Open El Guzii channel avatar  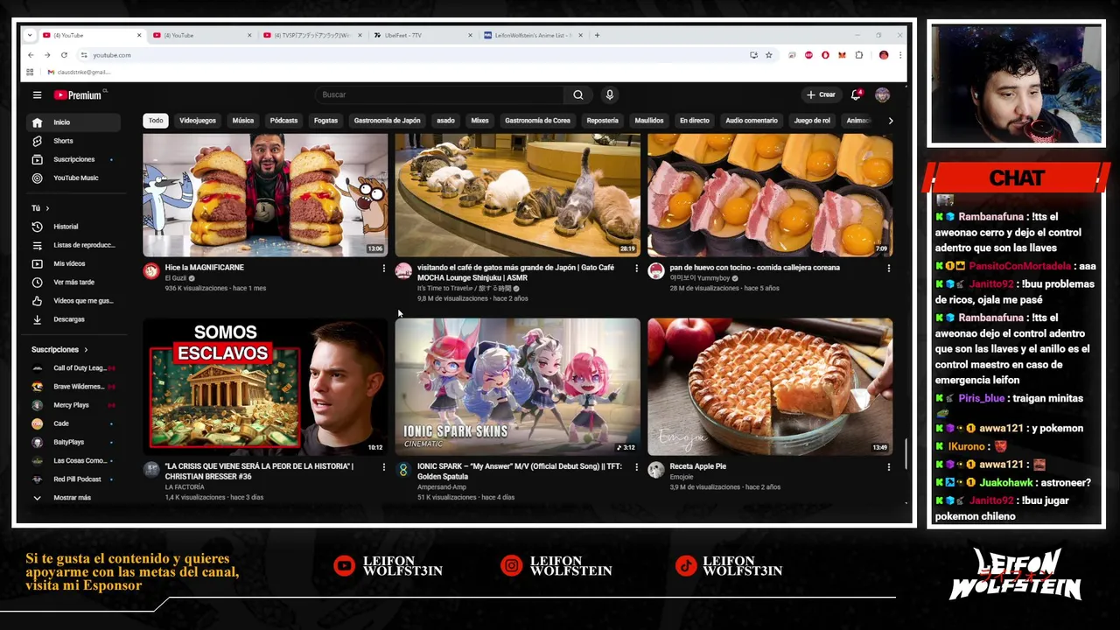pyautogui.click(x=151, y=271)
